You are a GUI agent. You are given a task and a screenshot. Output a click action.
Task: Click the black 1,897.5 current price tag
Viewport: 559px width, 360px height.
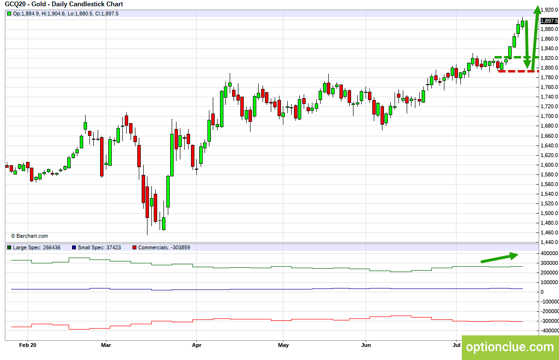pyautogui.click(x=549, y=21)
